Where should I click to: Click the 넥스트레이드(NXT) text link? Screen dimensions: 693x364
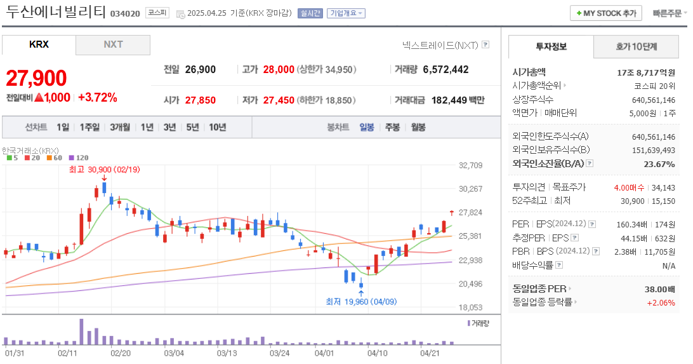coord(440,44)
